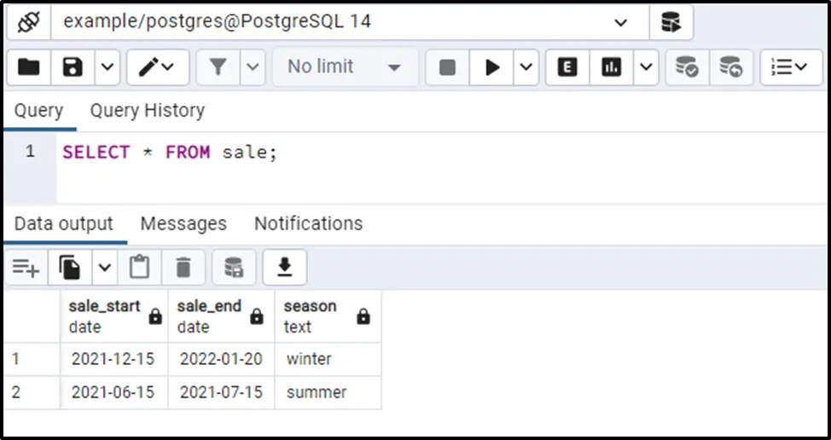This screenshot has height=440, width=831.
Task: Copy the selected rows
Action: point(70,268)
